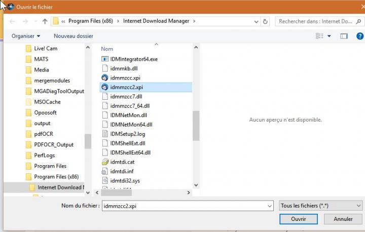The height and width of the screenshot is (232, 365).
Task: Click file list scroll-right arrow
Action: tap(189, 192)
